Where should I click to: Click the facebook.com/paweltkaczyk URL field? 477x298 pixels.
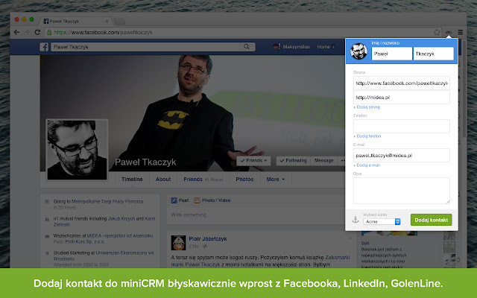[x=402, y=83]
